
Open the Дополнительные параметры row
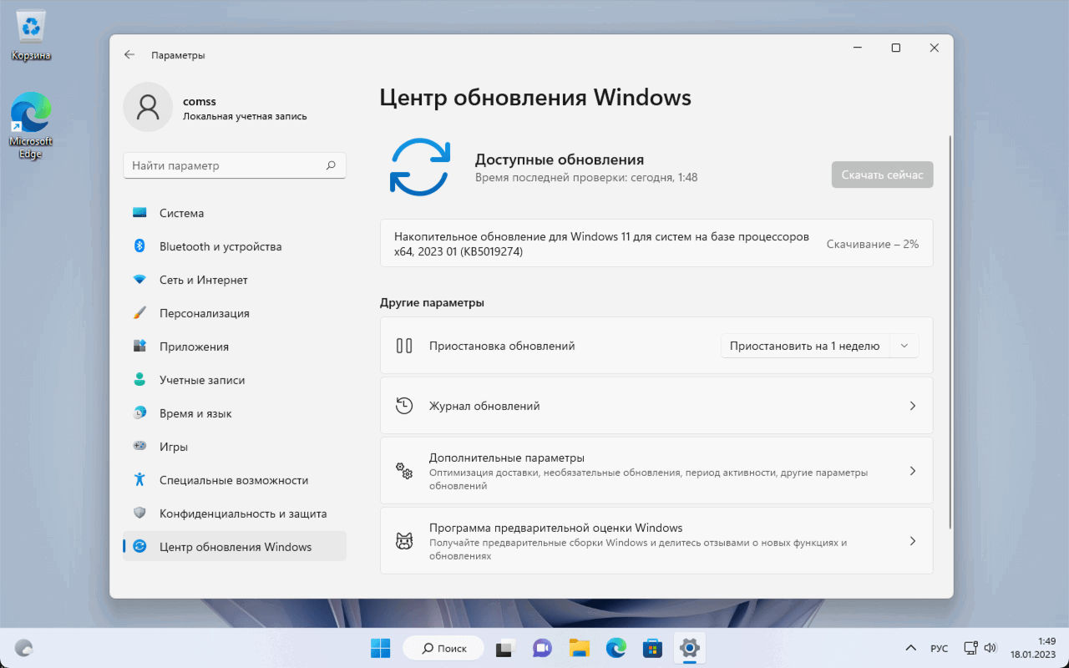point(656,471)
